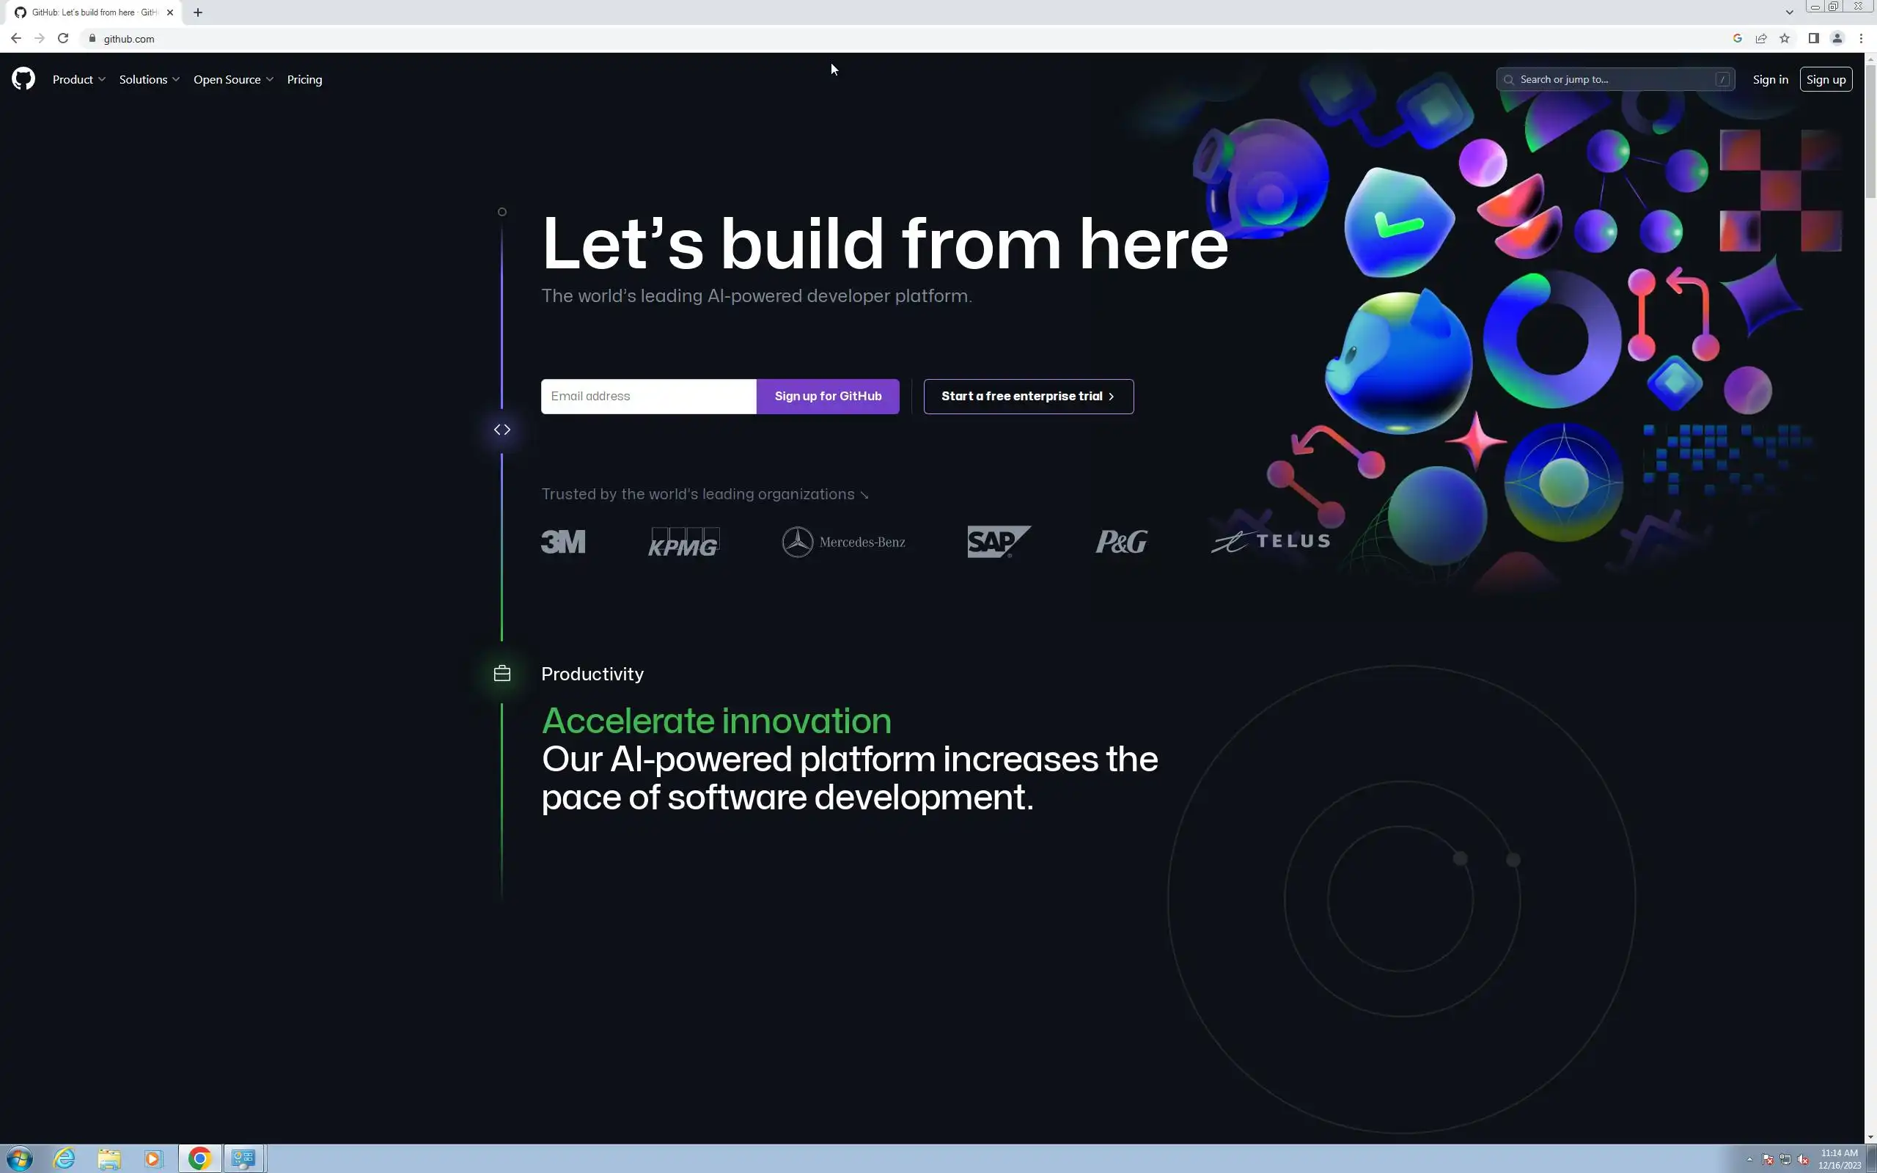The height and width of the screenshot is (1173, 1877).
Task: Open Chrome side panel icon
Action: (1813, 38)
